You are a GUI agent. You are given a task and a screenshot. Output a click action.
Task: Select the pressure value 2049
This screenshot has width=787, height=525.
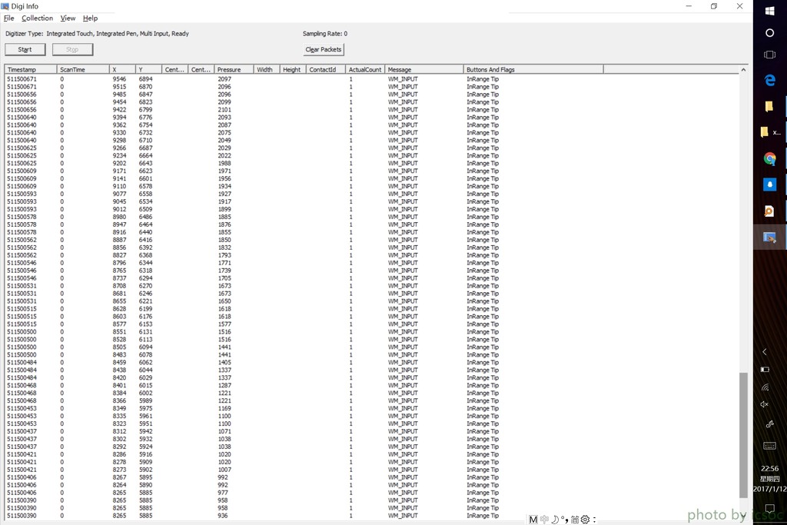coord(224,140)
